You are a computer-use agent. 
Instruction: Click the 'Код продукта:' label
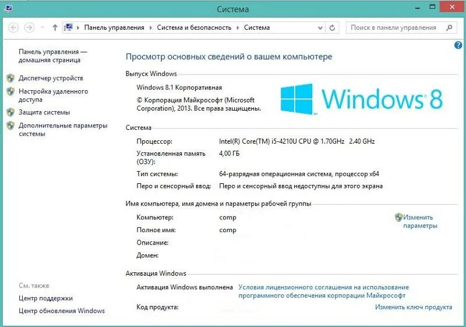(157, 307)
